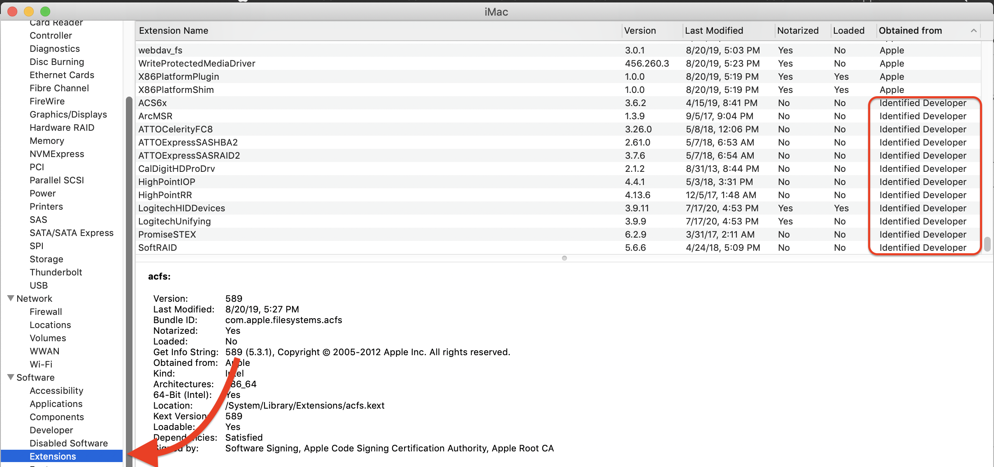Select the Extensions sidebar item
Image resolution: width=994 pixels, height=467 pixels.
point(53,456)
